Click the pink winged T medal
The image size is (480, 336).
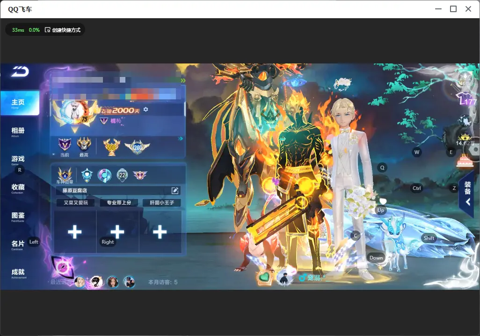tap(140, 175)
